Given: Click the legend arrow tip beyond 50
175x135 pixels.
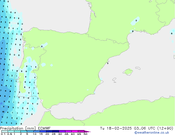Looking at the screenshot, I should (87, 131).
